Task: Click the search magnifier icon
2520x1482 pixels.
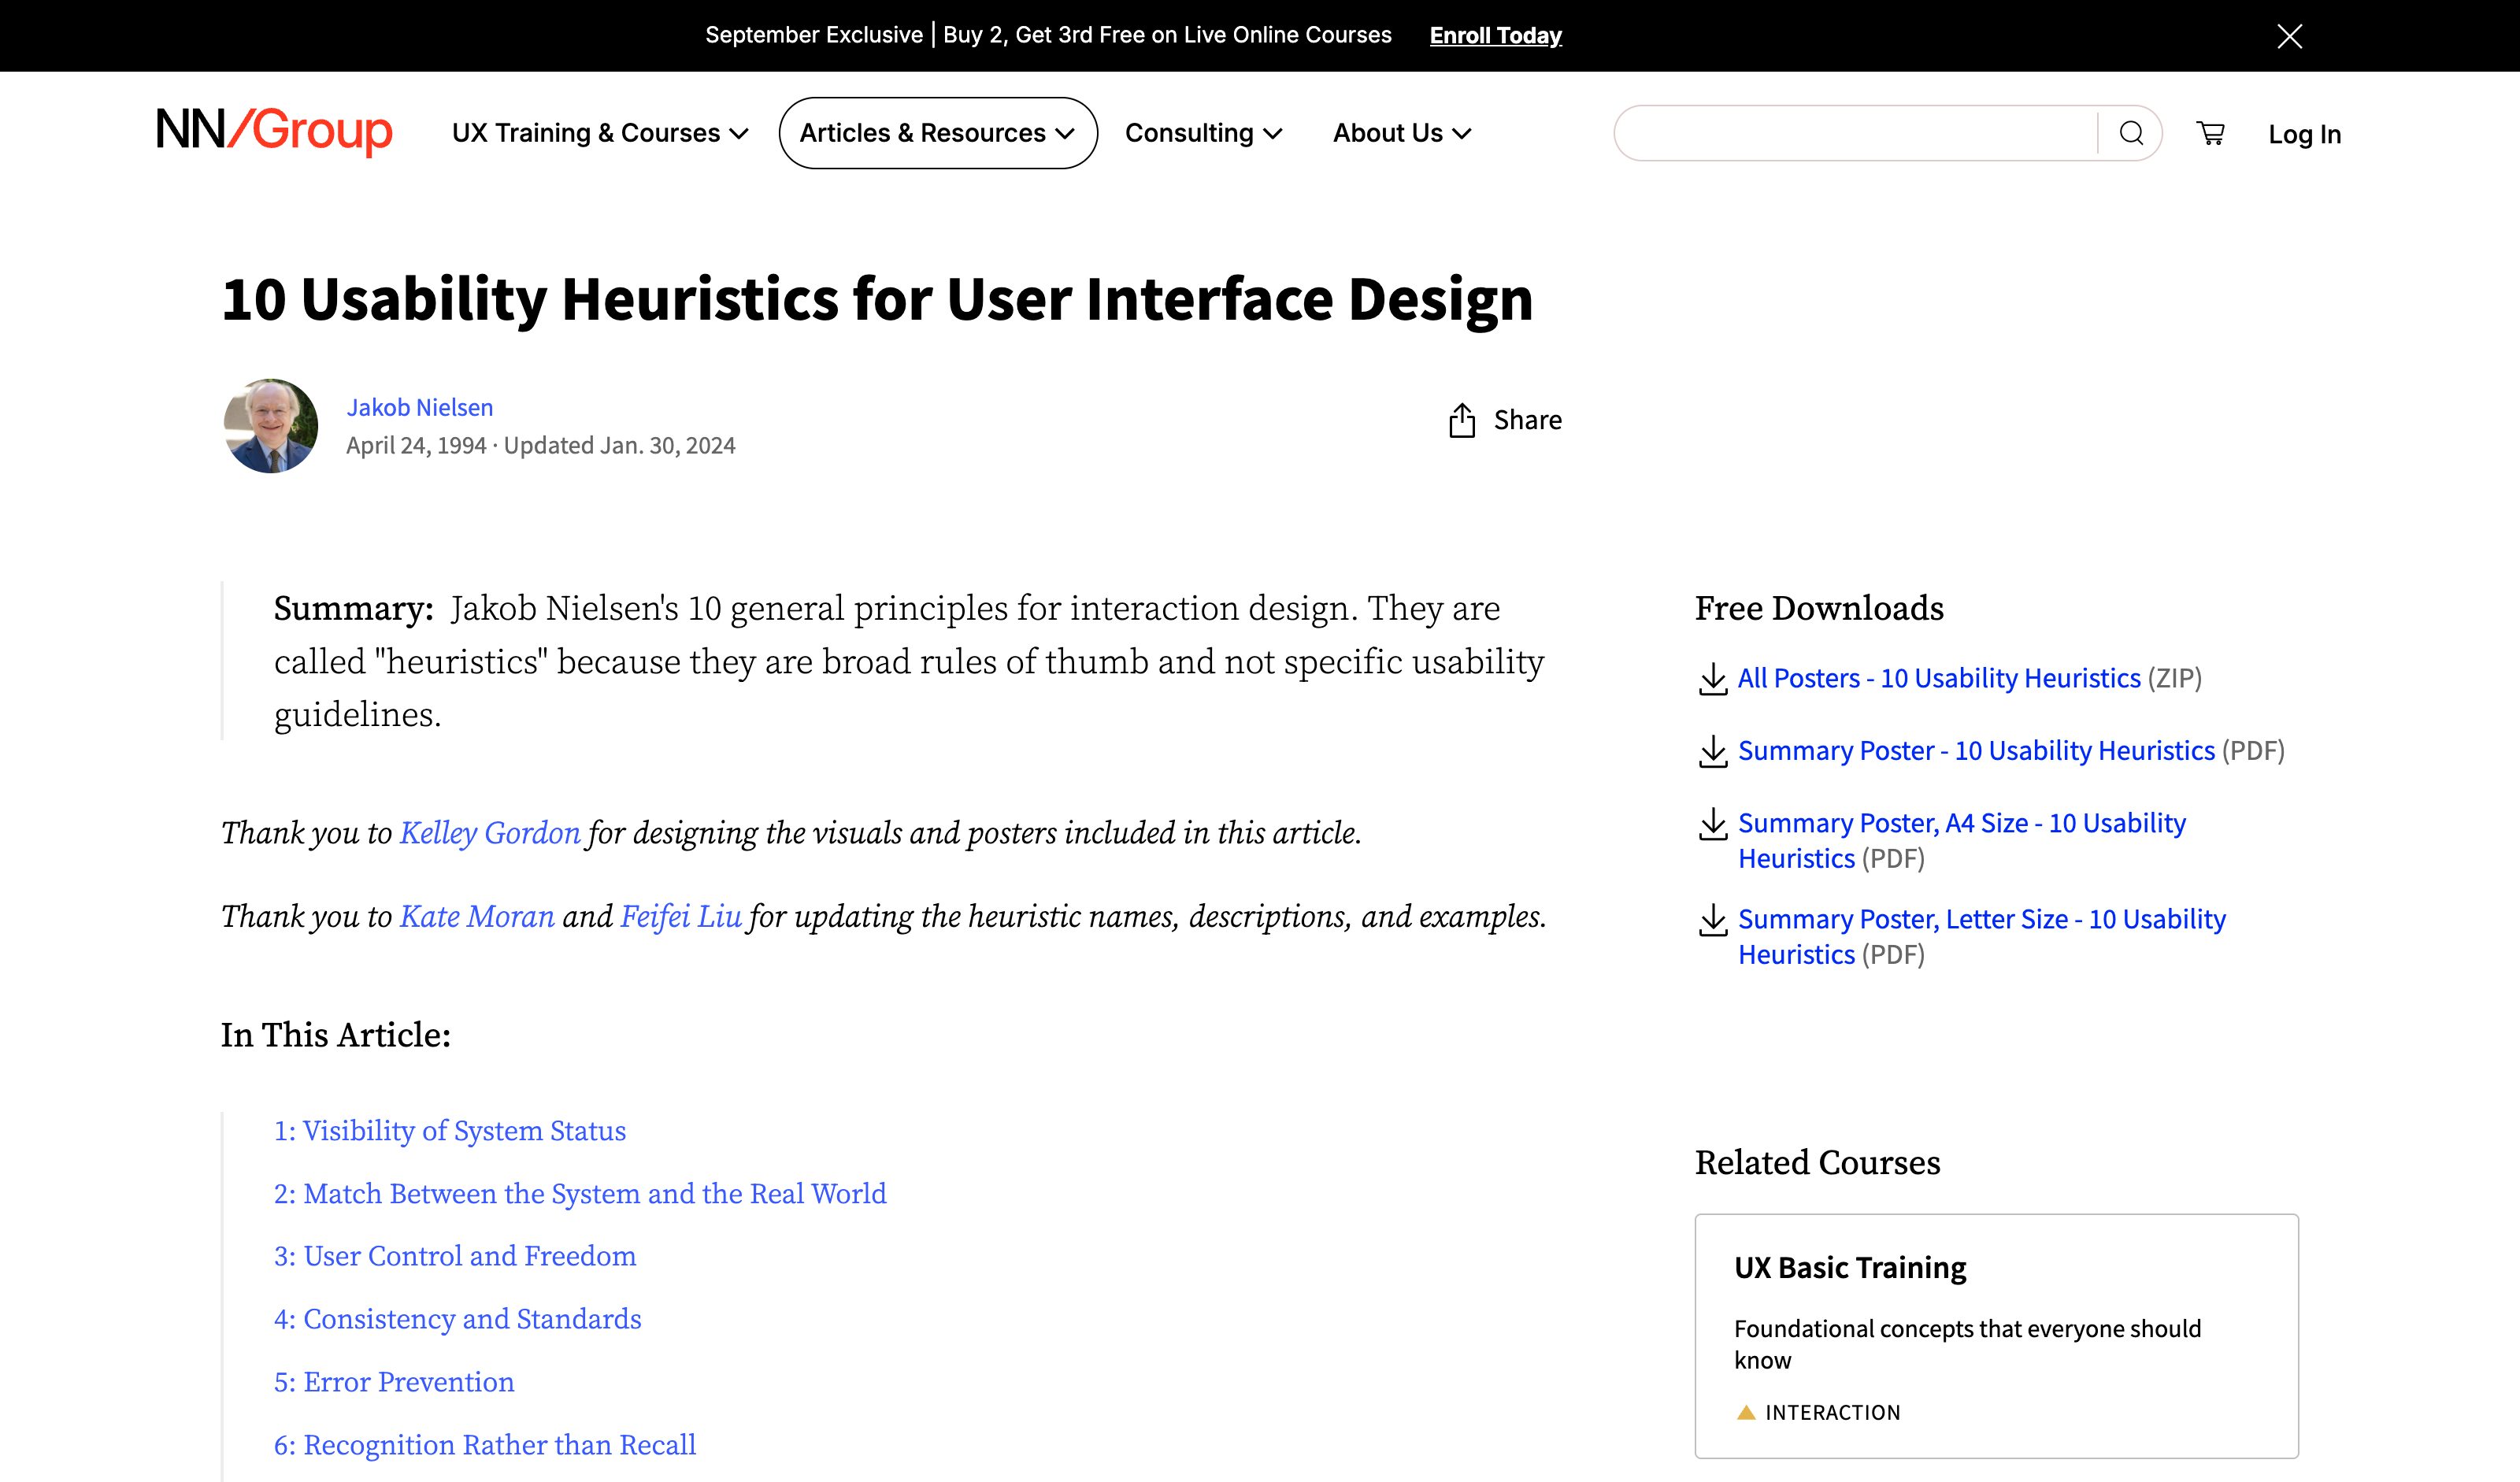Action: point(2131,133)
